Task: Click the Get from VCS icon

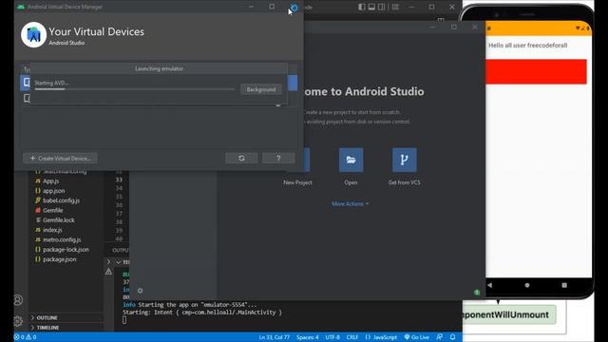Action: point(405,160)
